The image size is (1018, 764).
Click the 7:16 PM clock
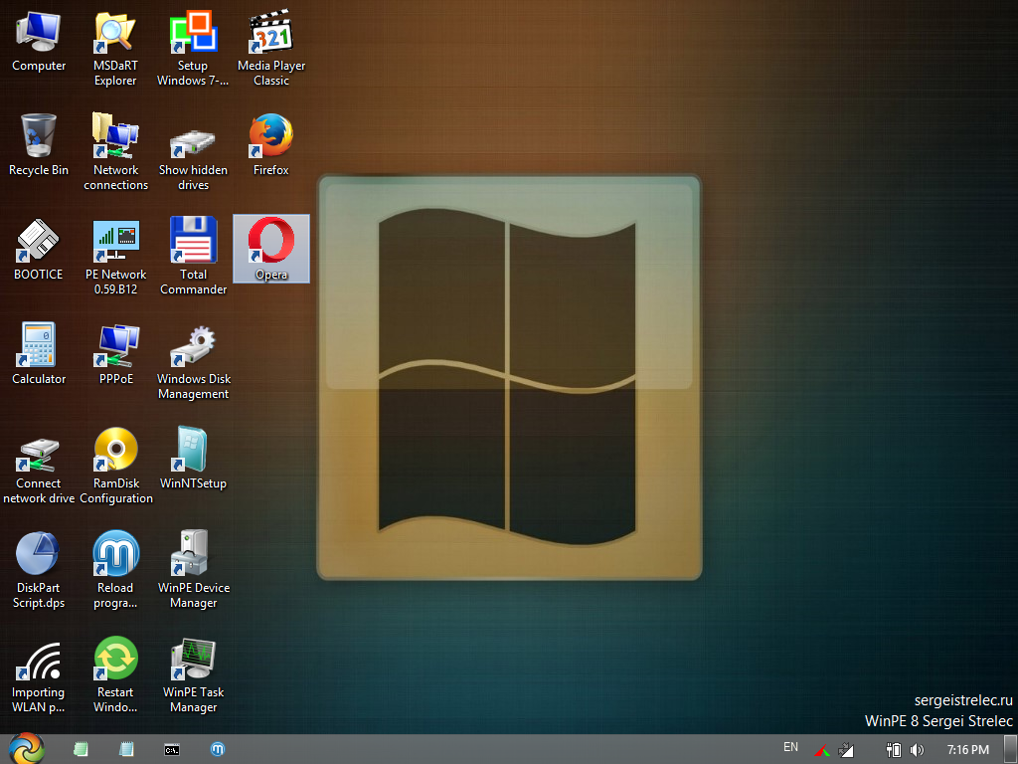(x=967, y=750)
